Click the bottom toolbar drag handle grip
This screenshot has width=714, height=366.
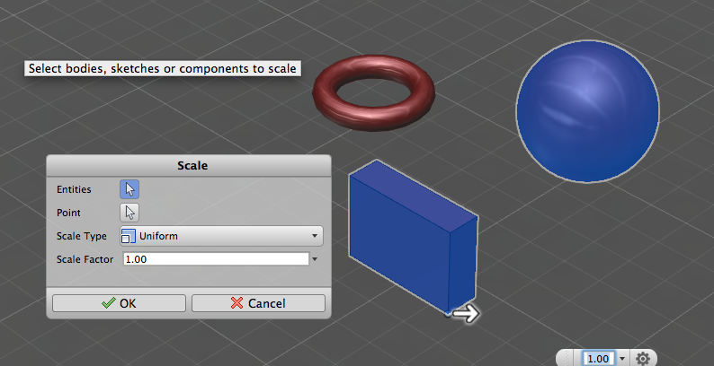point(567,358)
